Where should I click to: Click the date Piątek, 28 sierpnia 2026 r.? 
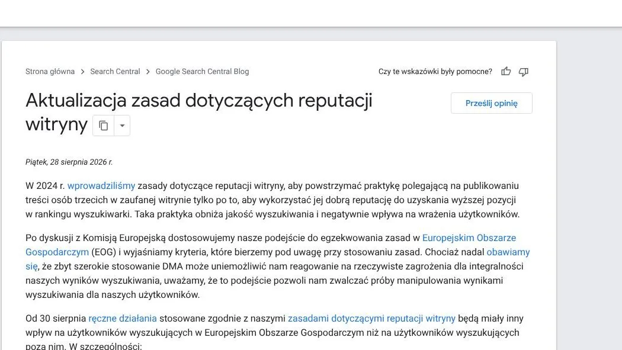tap(69, 162)
